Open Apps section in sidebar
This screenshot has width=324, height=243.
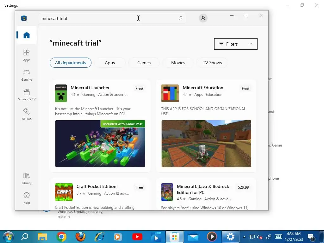click(27, 55)
